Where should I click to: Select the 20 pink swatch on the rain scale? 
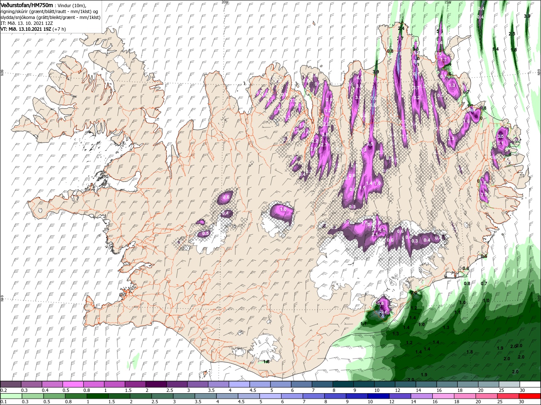(x=486, y=396)
